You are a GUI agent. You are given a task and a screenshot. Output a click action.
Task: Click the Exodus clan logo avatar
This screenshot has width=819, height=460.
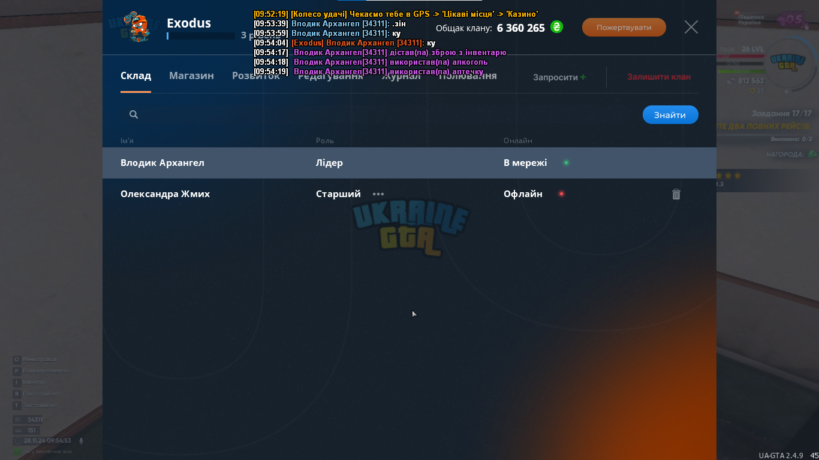click(x=137, y=27)
